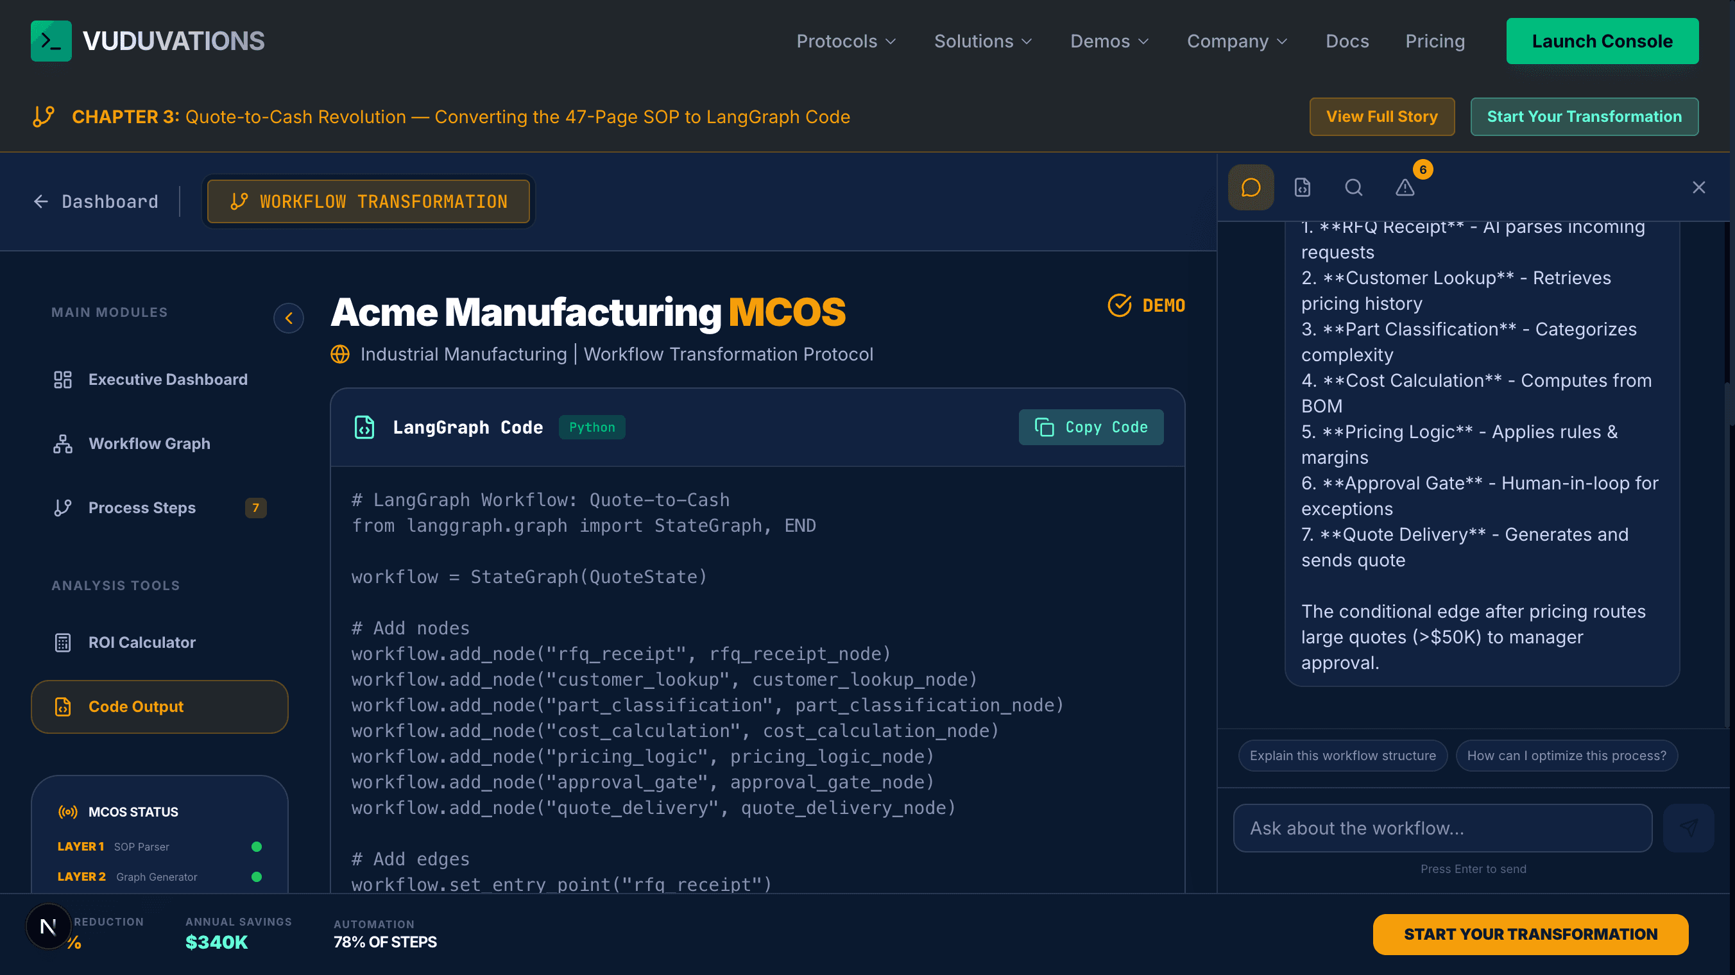
Task: Open the warnings icon with badge 6
Action: (1405, 187)
